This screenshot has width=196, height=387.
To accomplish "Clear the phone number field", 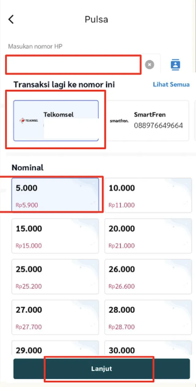I will coord(149,65).
